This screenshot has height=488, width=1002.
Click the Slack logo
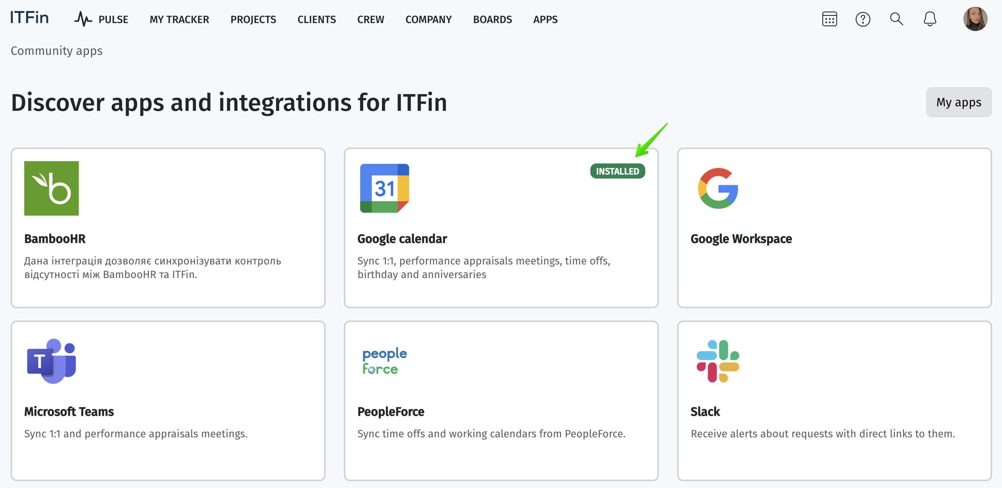tap(718, 361)
